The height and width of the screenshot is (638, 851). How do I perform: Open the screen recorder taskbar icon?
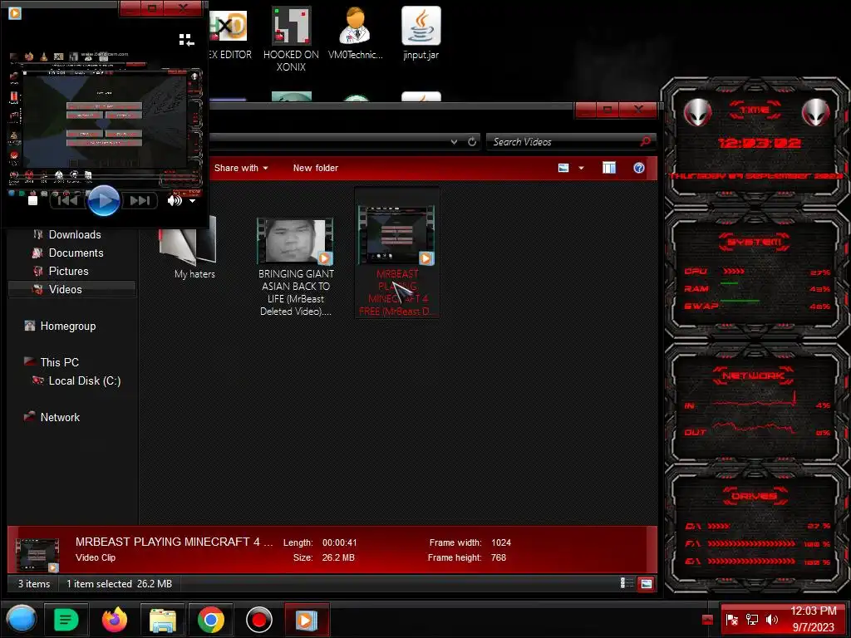(x=259, y=620)
